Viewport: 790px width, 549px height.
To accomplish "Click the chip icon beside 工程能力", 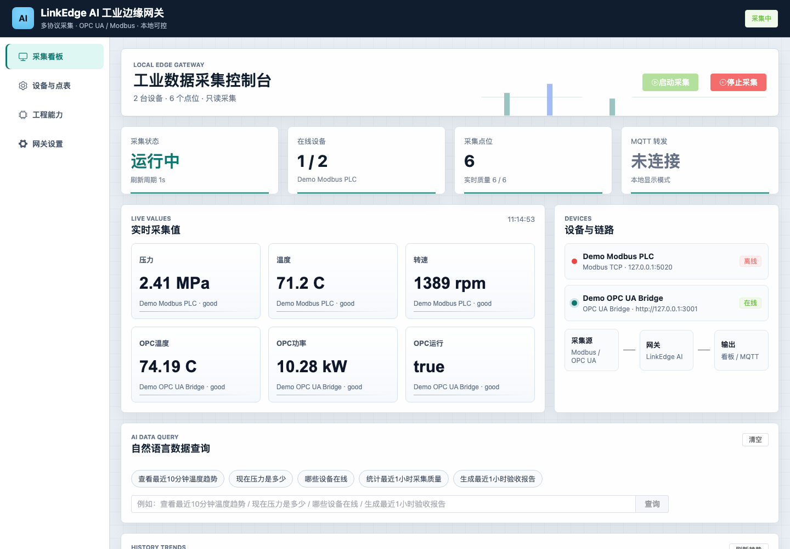I will [x=23, y=115].
